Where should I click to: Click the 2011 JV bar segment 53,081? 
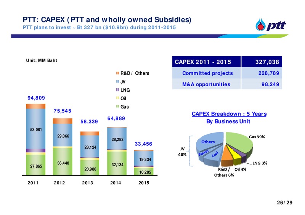(x=36, y=129)
